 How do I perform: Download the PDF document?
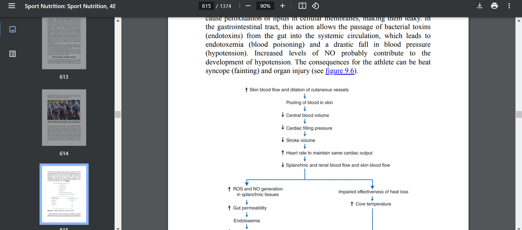coord(479,6)
